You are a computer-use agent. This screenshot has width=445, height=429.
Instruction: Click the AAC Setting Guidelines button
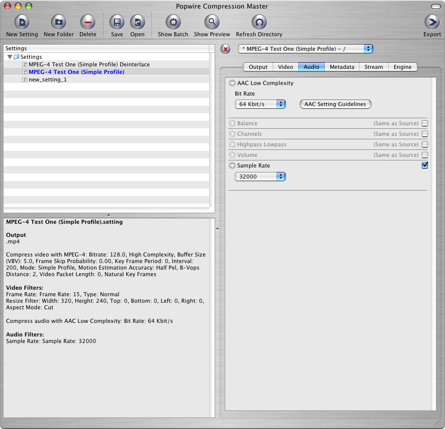(x=335, y=104)
